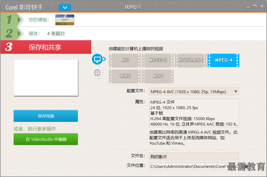Image resolution: width=267 pixels, height=177 pixels.
Task: Close the Corel window
Action: [262, 7]
